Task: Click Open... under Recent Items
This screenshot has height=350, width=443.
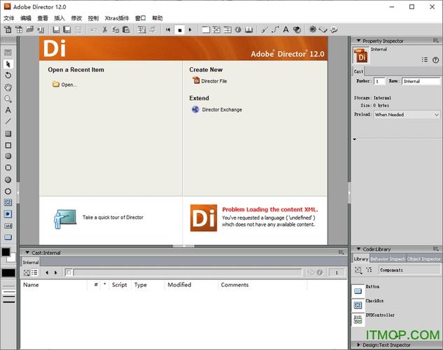Action: coord(64,85)
